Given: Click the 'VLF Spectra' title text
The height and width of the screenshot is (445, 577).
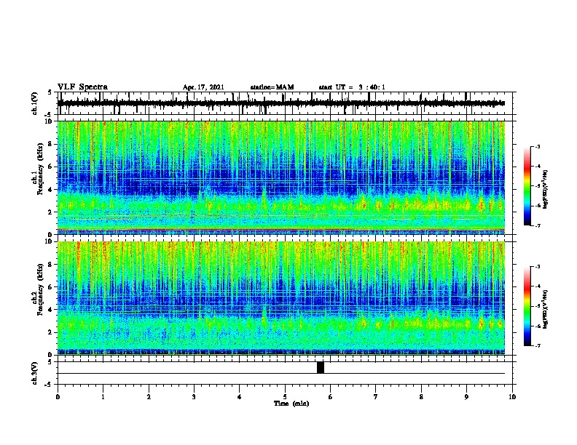Looking at the screenshot, I should coord(82,87).
